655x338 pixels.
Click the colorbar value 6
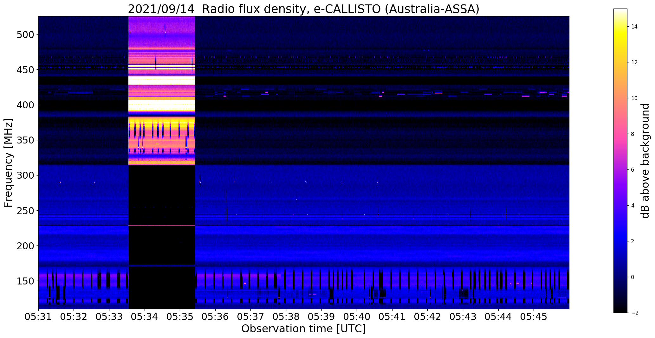click(633, 170)
